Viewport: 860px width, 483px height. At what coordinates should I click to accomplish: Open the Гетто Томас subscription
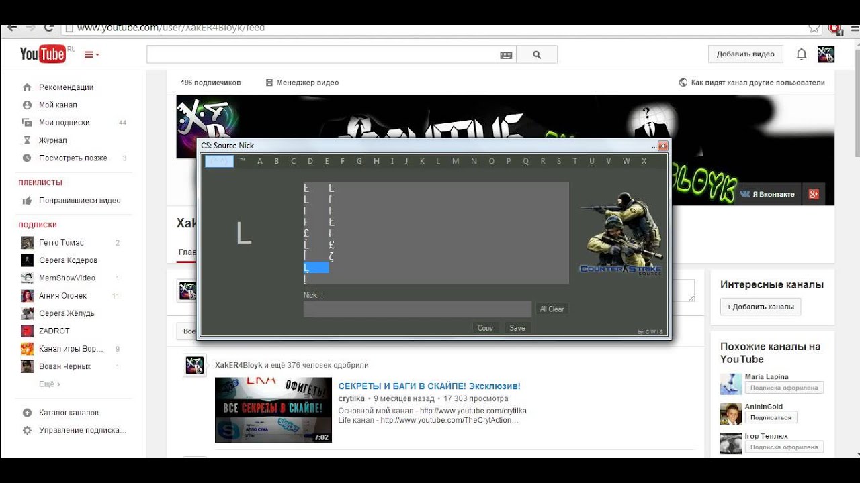click(x=61, y=243)
